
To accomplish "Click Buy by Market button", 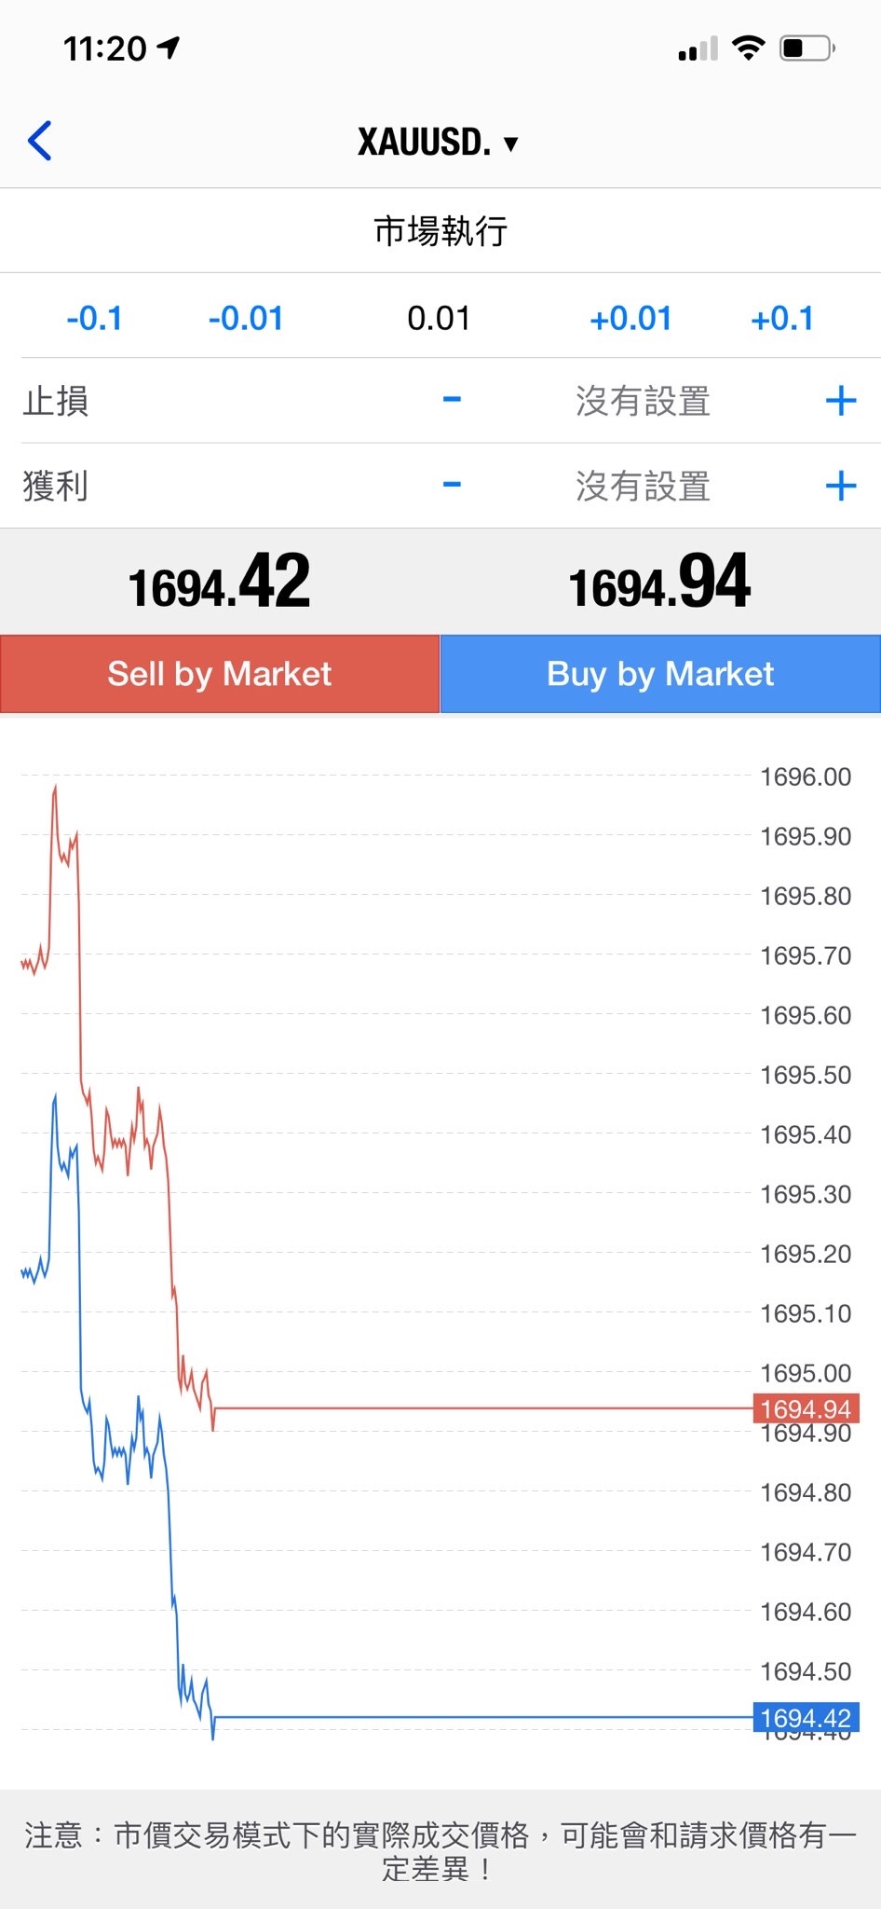I will click(660, 674).
